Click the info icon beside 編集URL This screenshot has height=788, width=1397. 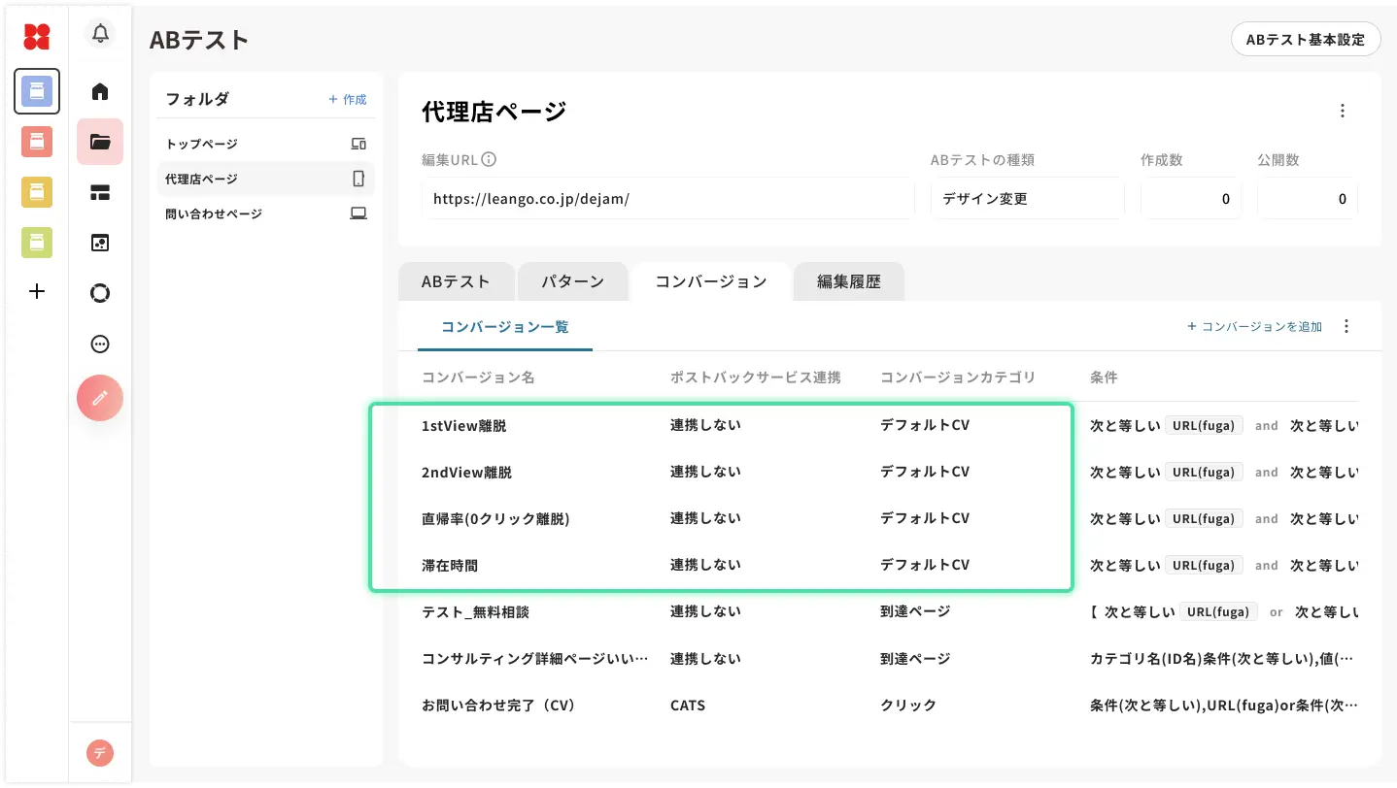(490, 160)
